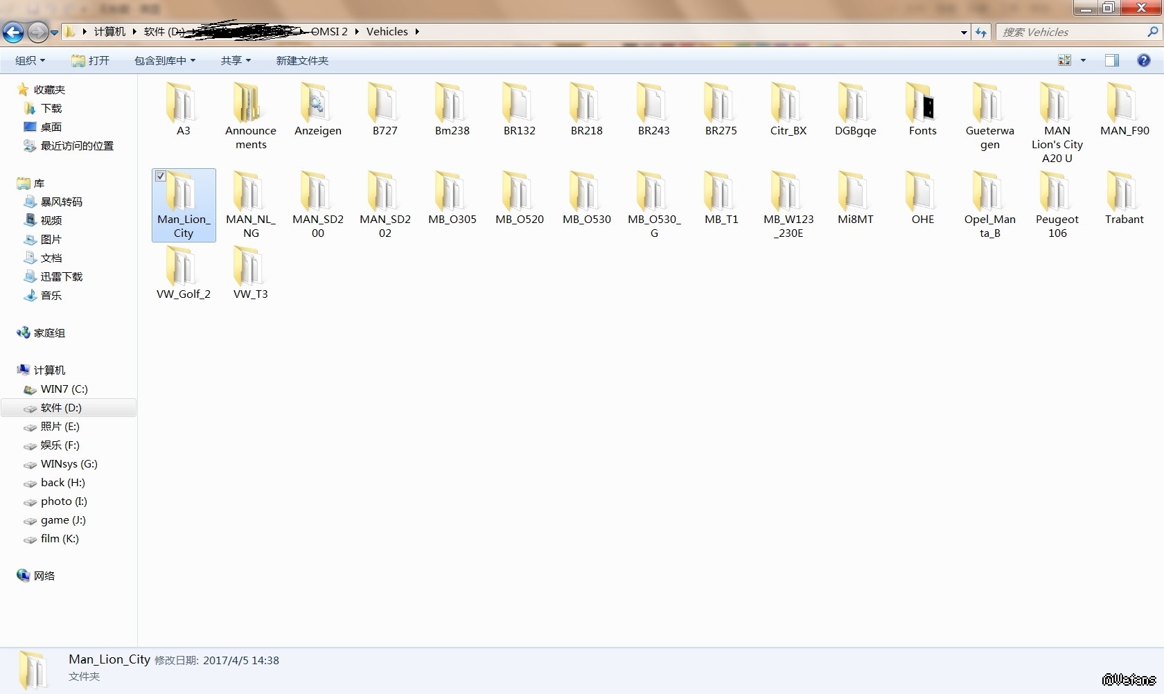Open the 组织 menu

point(30,60)
